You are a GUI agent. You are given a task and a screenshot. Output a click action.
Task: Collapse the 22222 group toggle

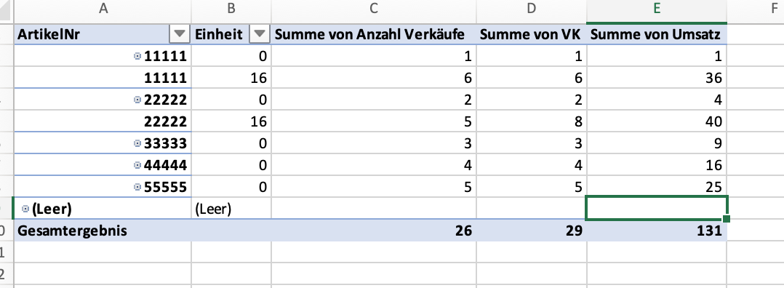137,100
